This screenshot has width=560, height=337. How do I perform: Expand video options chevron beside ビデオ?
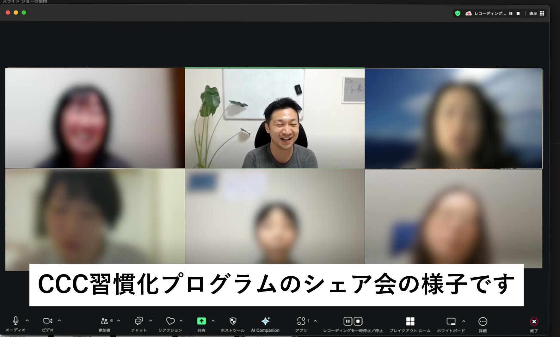[59, 321]
